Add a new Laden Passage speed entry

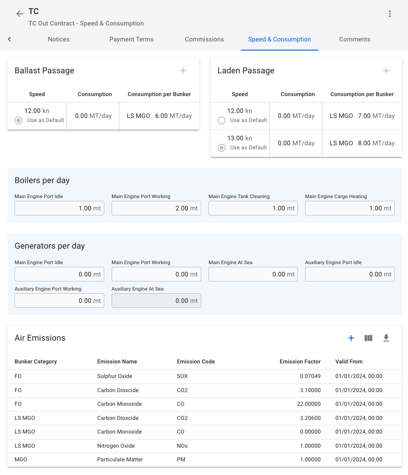click(386, 71)
